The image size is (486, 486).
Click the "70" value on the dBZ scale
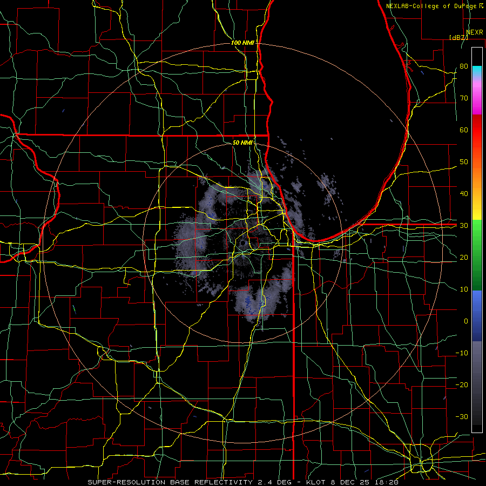(x=464, y=98)
